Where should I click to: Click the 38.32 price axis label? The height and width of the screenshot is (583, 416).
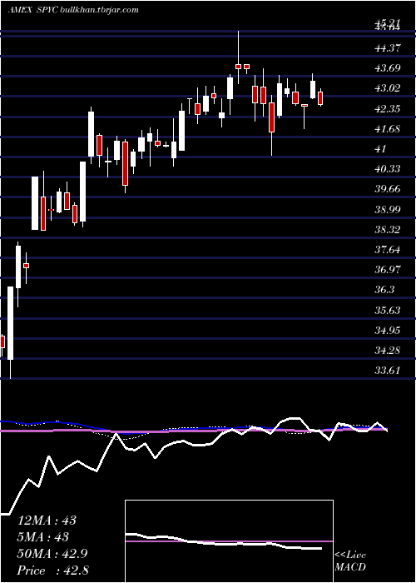388,229
